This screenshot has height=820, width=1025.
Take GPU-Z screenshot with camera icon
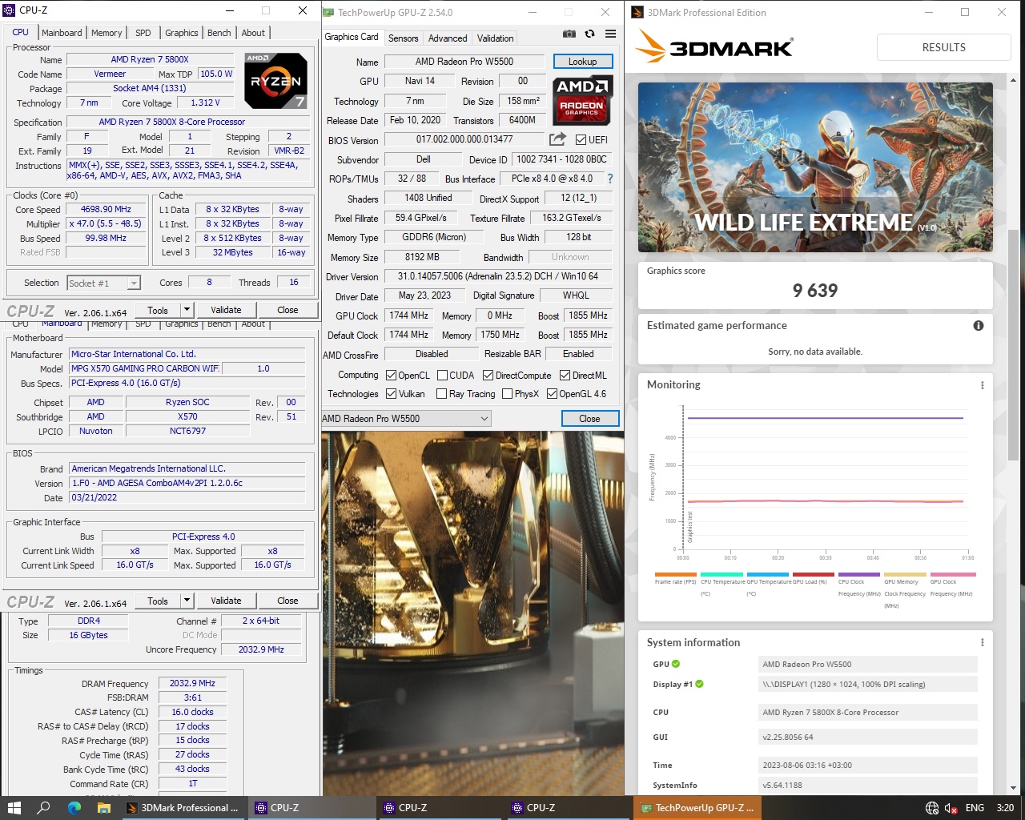tap(569, 34)
